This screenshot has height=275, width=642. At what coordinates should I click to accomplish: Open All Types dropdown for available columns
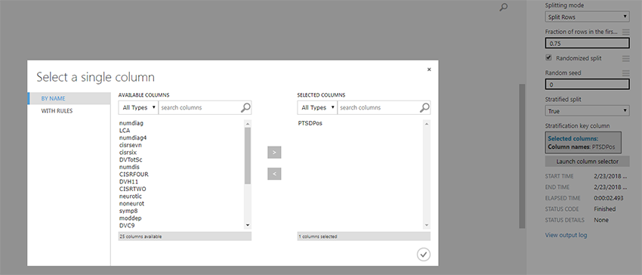[138, 107]
